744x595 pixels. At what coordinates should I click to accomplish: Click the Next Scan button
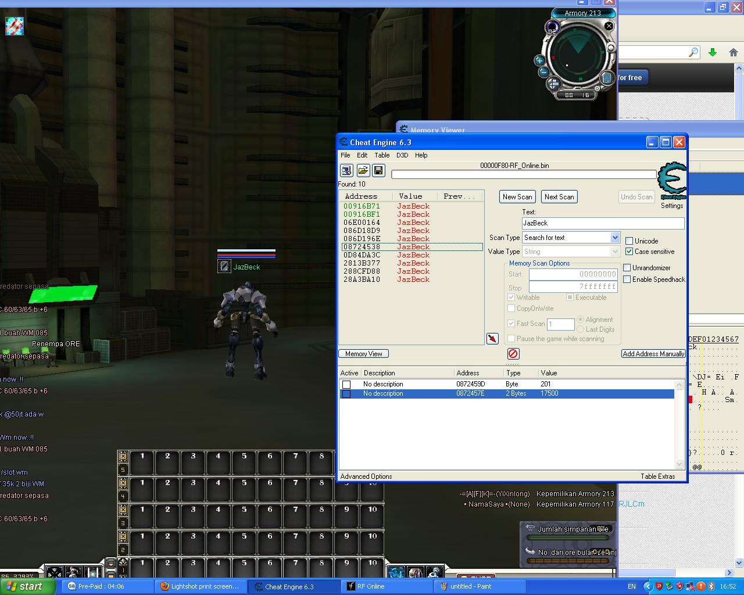559,197
